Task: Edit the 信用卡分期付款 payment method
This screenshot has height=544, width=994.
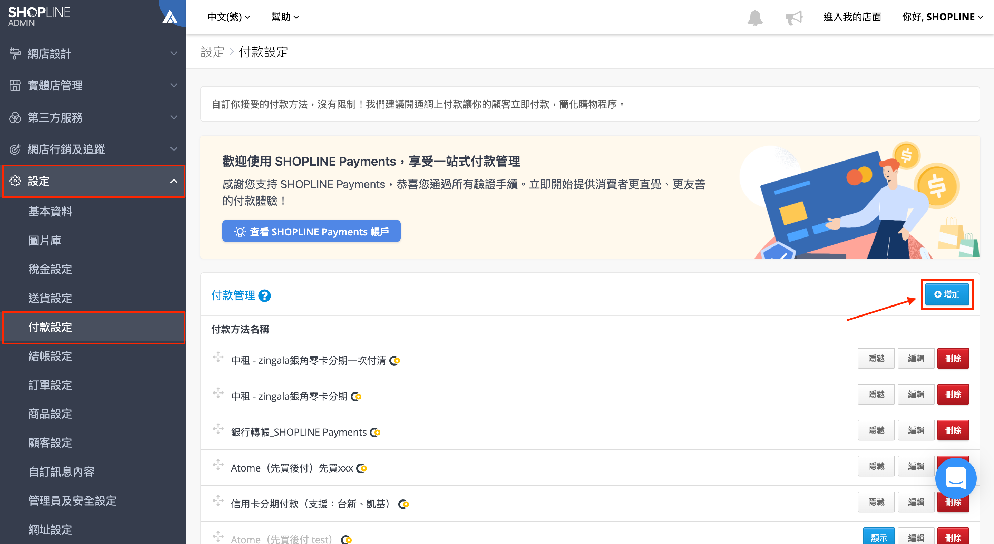Action: tap(916, 502)
